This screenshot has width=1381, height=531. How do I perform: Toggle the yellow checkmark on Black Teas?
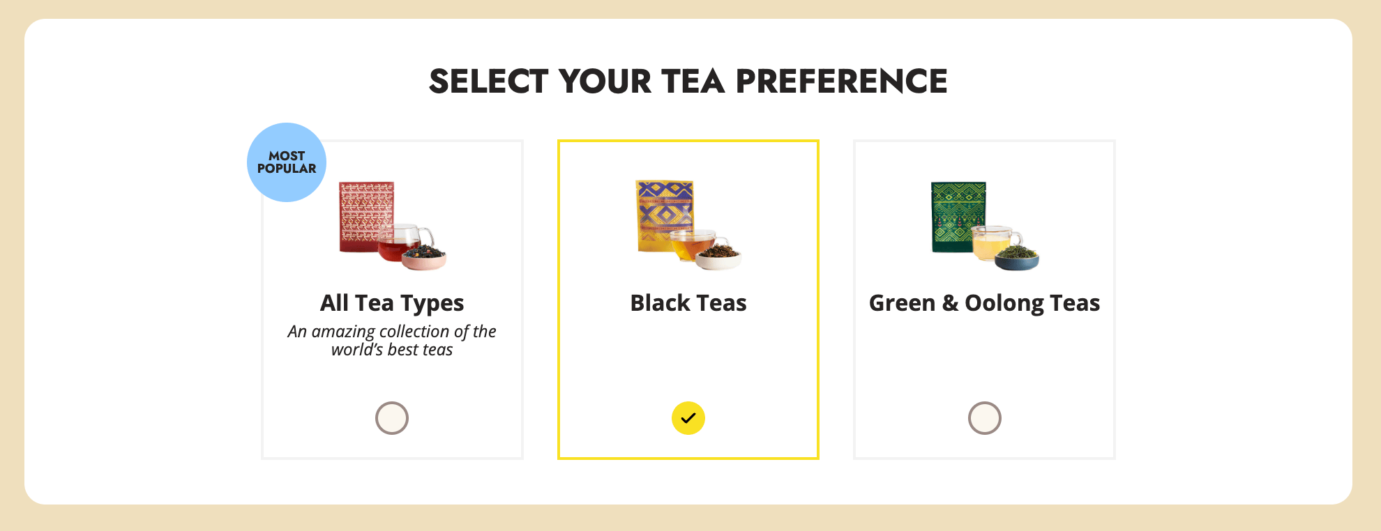tap(688, 417)
